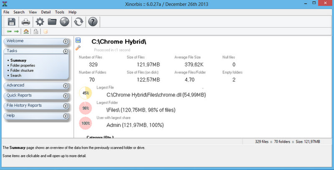Viewport: 334px width, 170px height.
Task: Click the Save floppy disk toolbar icon
Action: [12, 22]
